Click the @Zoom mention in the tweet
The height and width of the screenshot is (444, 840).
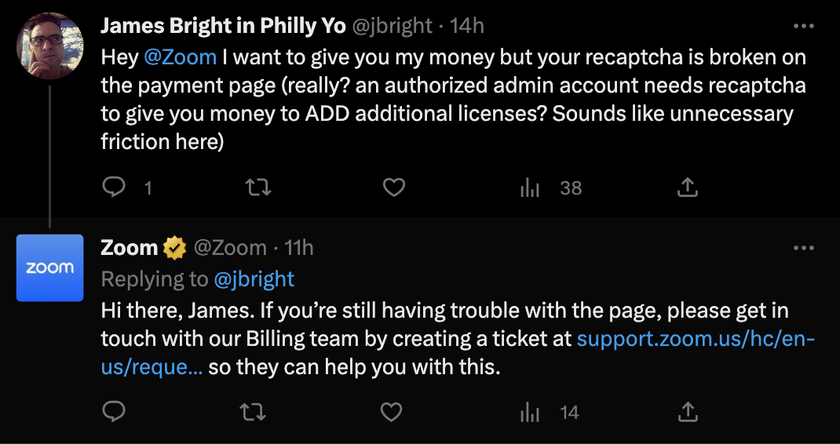point(180,58)
